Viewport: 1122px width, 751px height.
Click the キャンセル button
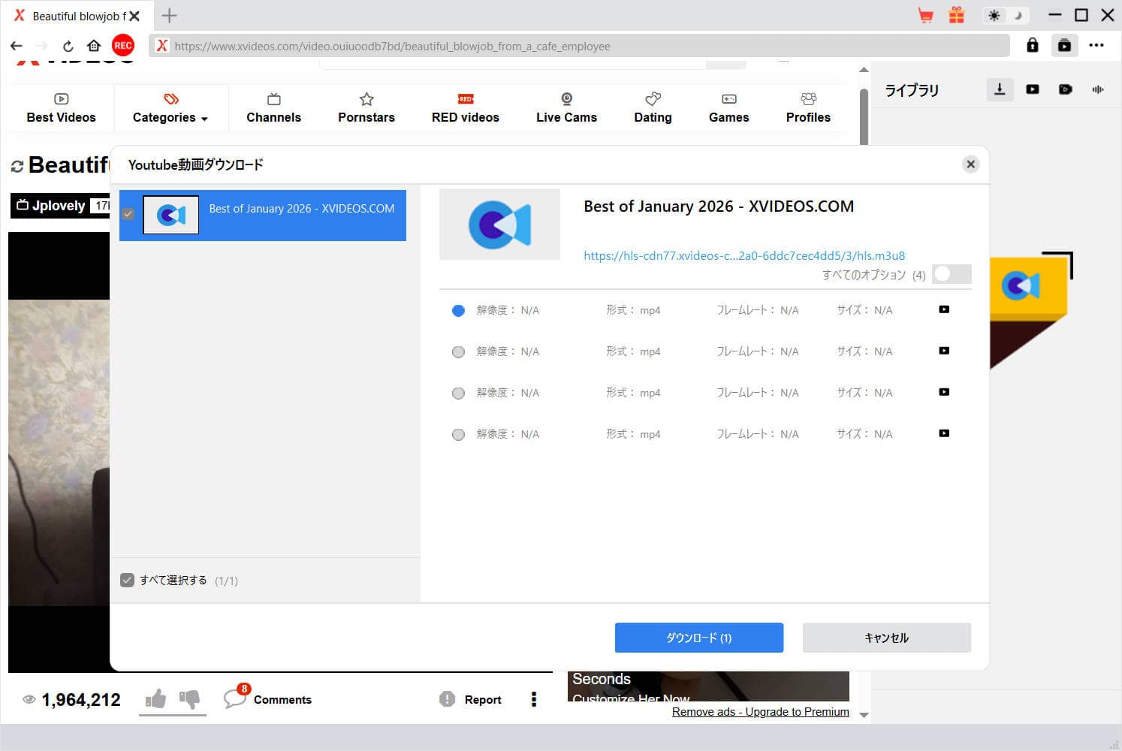click(x=887, y=638)
